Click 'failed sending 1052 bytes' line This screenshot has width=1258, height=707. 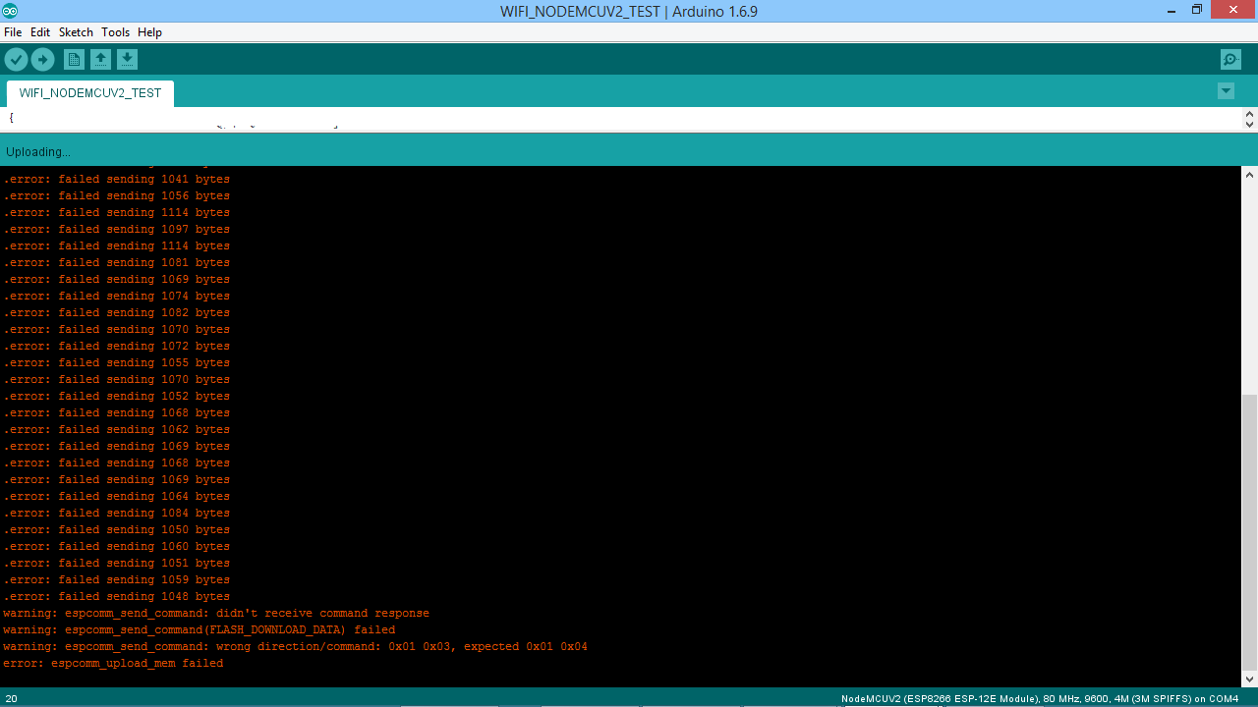(x=116, y=397)
